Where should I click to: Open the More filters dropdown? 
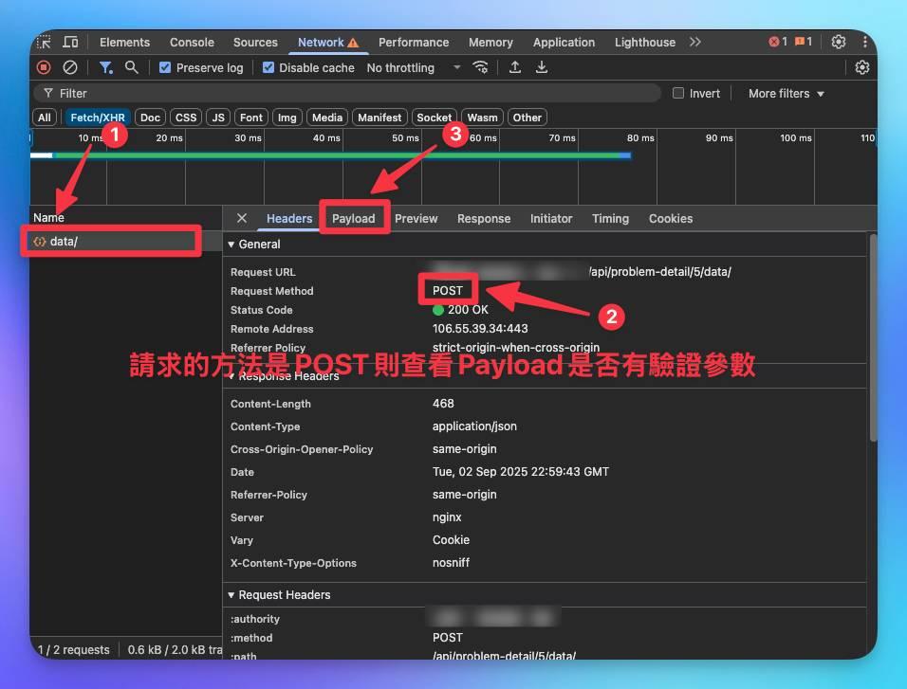pos(786,93)
